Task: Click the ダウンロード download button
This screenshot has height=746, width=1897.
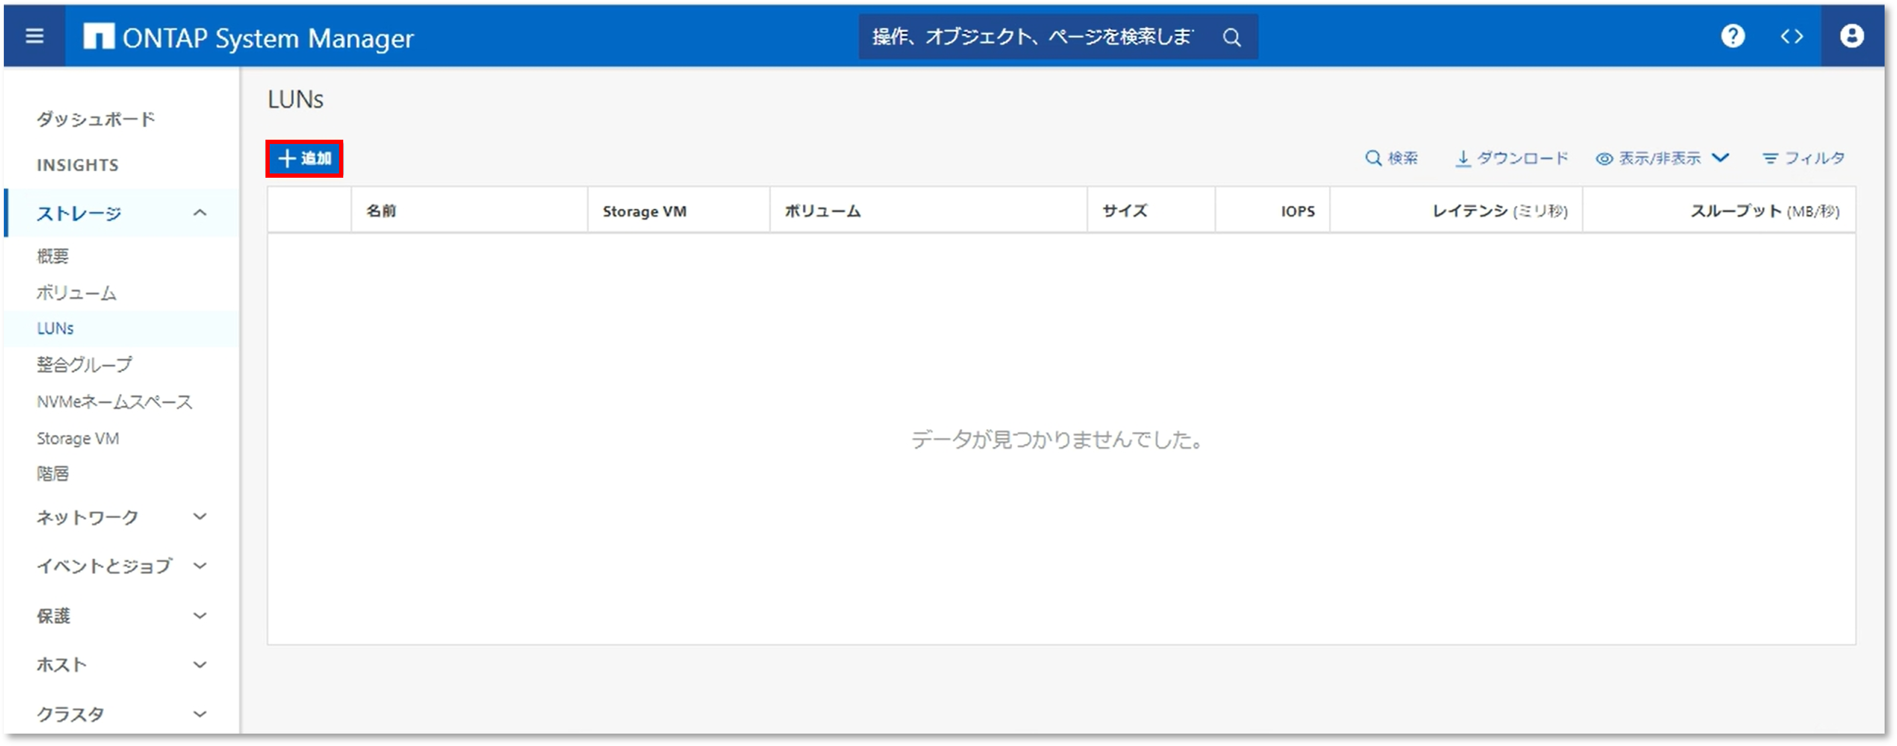Action: 1512,159
